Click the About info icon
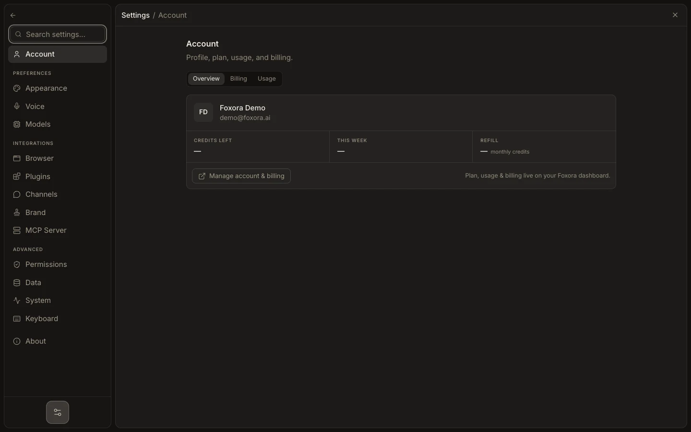The width and height of the screenshot is (691, 432). pyautogui.click(x=17, y=341)
